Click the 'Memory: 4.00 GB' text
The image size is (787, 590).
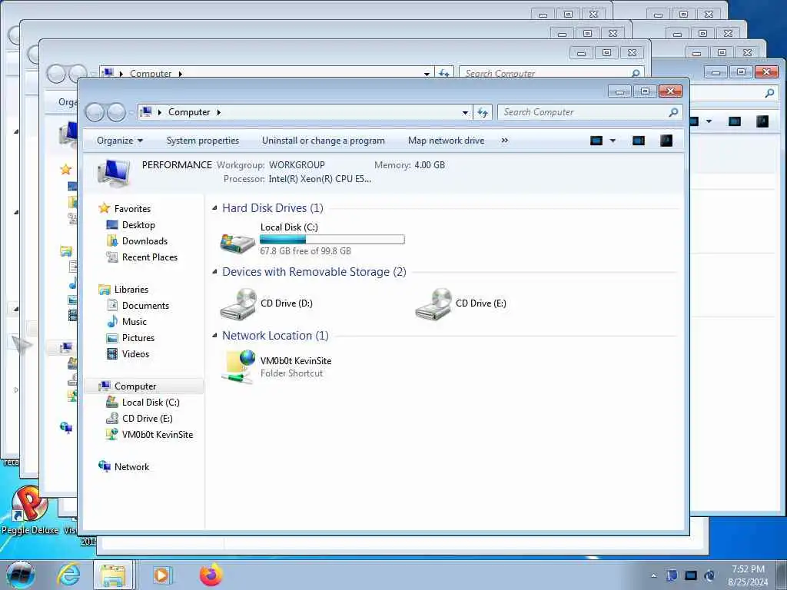click(x=410, y=165)
